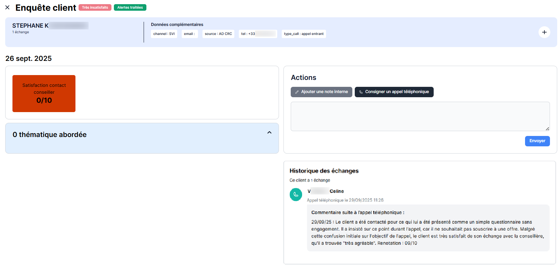Click the plus icon in customer header
560x265 pixels.
point(544,32)
